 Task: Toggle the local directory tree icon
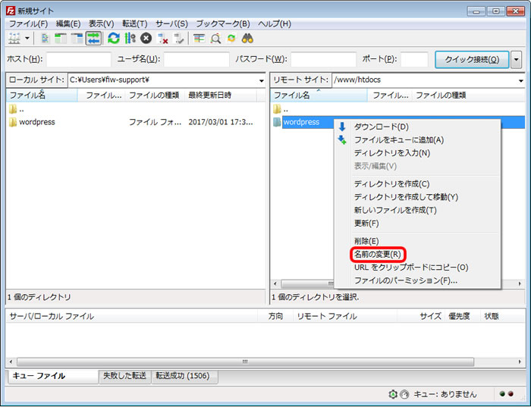tap(61, 38)
